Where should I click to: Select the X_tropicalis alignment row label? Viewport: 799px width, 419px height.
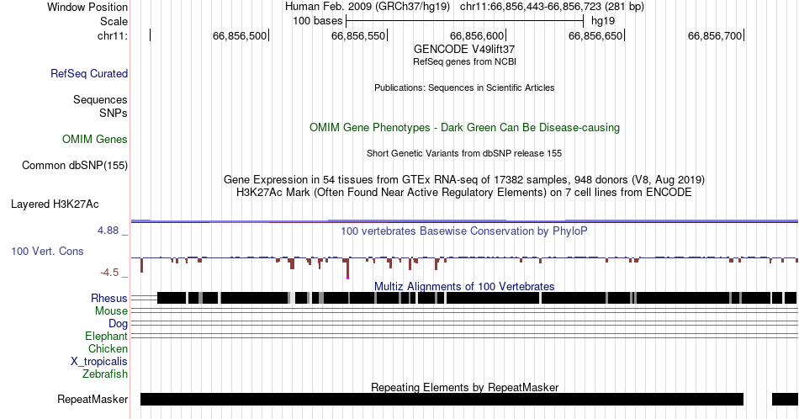pos(99,362)
